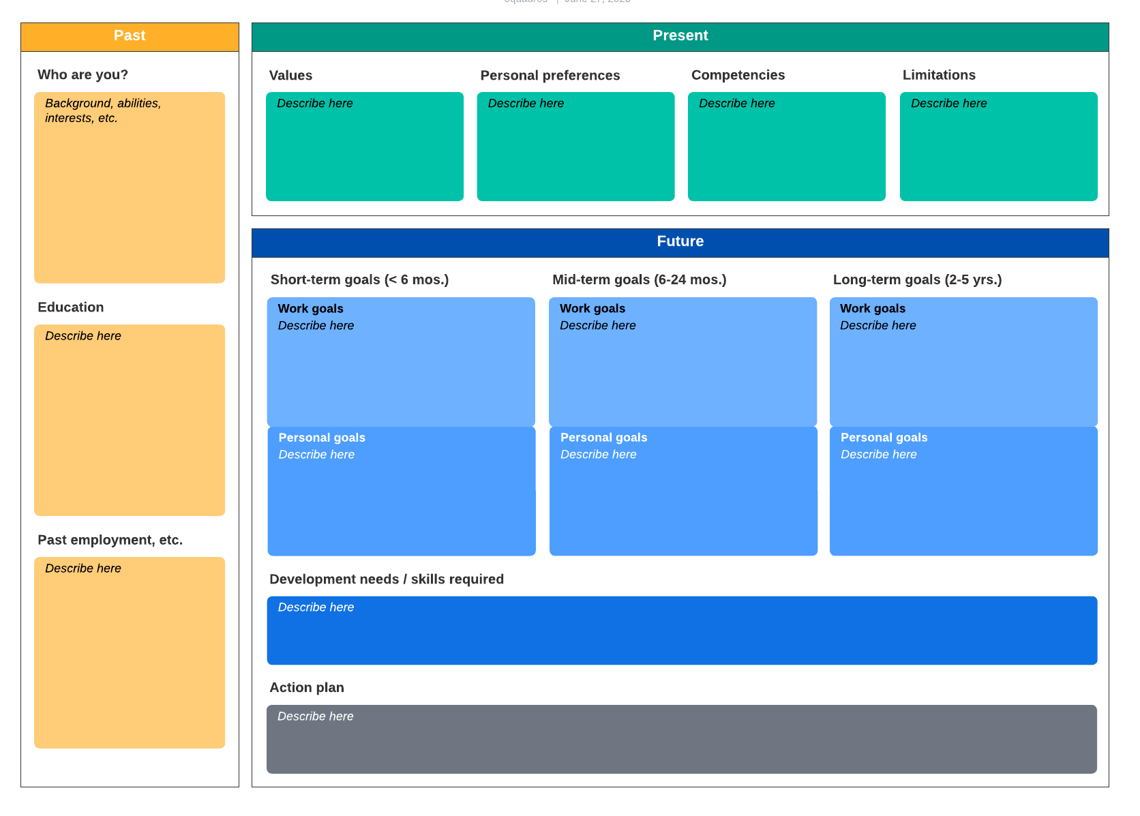Click the Values description box
The width and height of the screenshot is (1140, 816).
click(x=365, y=147)
